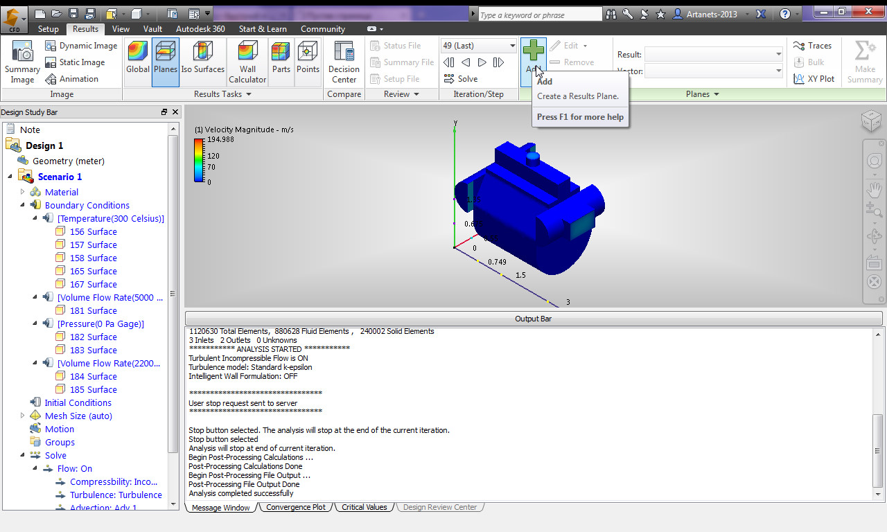
Task: Activate the Orbit navigation tool
Action: pos(874,236)
